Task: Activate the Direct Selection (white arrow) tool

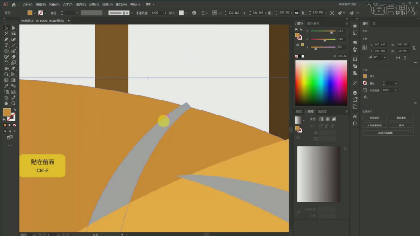Action: point(13,28)
